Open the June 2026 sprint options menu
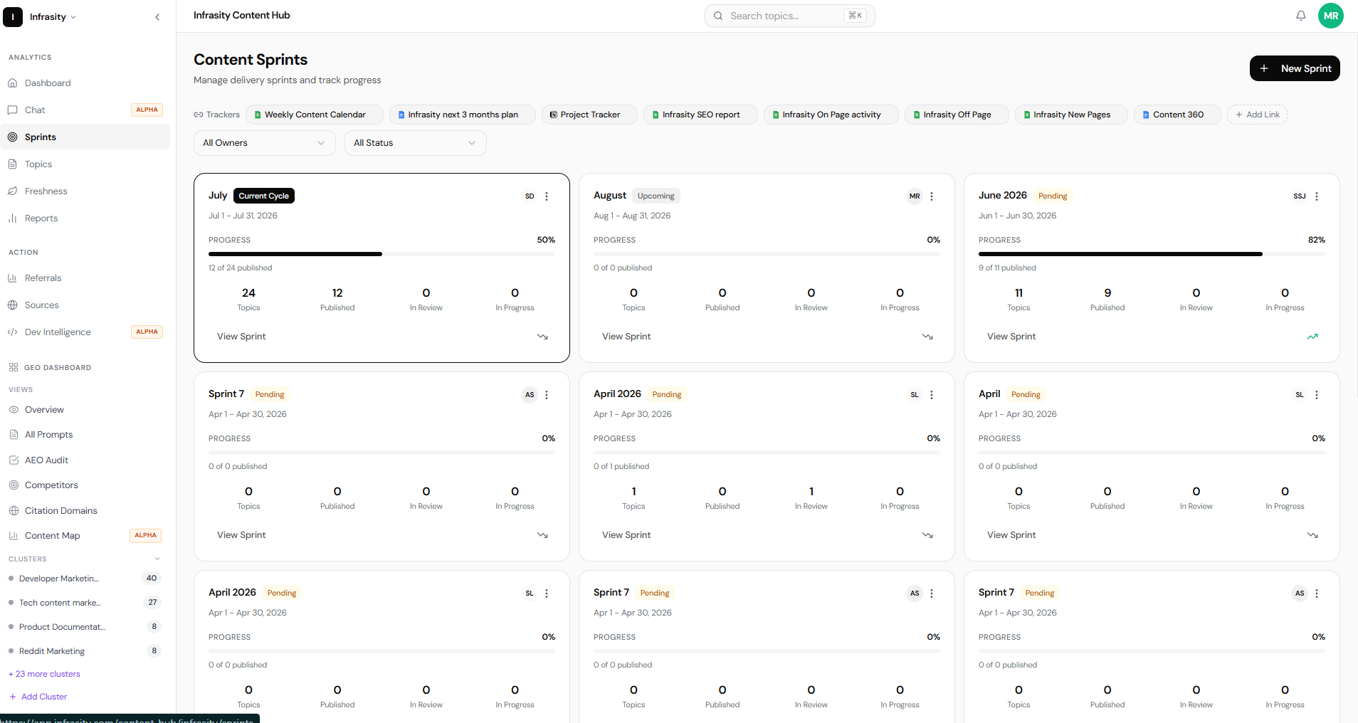The image size is (1358, 723). pyautogui.click(x=1317, y=196)
